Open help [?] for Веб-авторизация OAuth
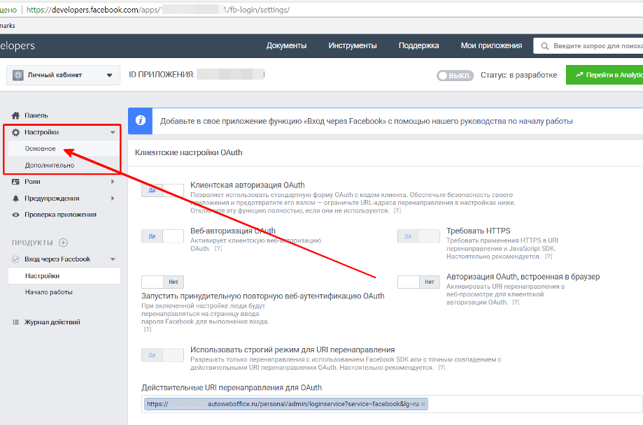This screenshot has height=425, width=643. 218,249
